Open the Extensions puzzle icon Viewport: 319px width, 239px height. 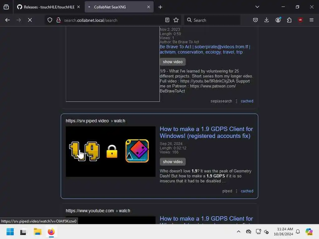[x=289, y=20]
